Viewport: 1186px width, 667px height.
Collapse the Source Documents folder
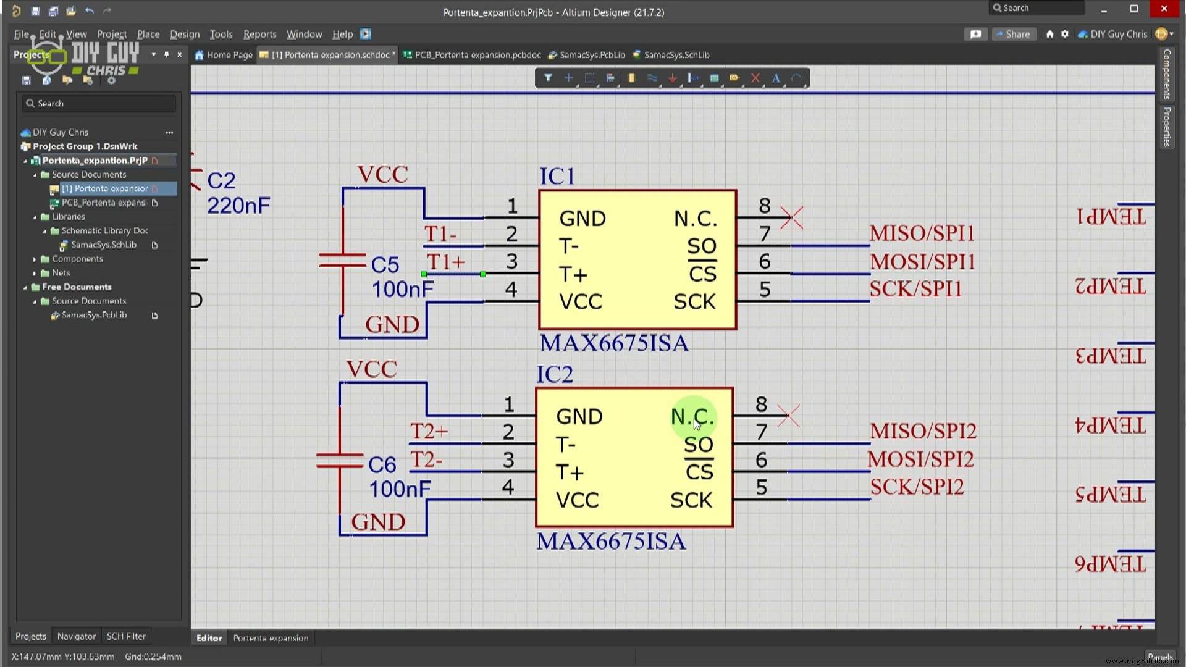pyautogui.click(x=35, y=175)
